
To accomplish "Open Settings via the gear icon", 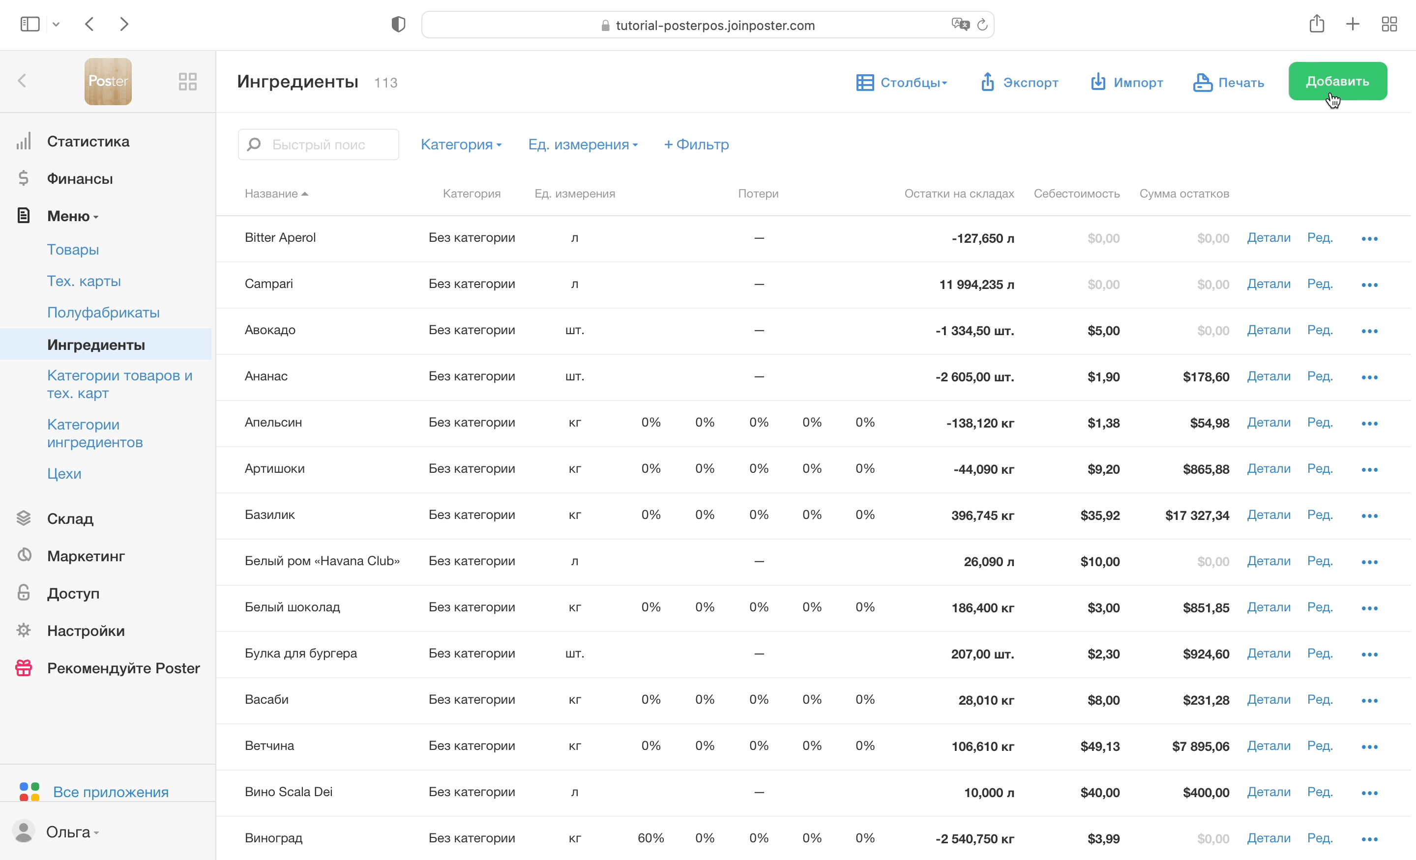I will [24, 630].
